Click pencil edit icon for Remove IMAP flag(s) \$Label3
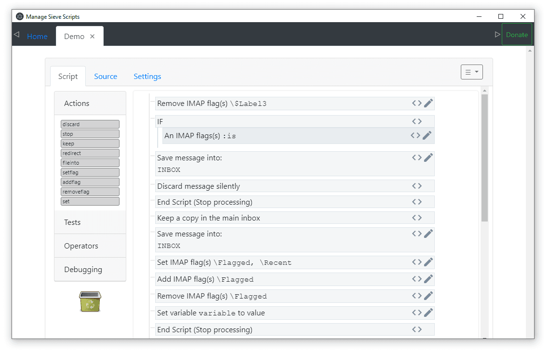 tap(428, 103)
